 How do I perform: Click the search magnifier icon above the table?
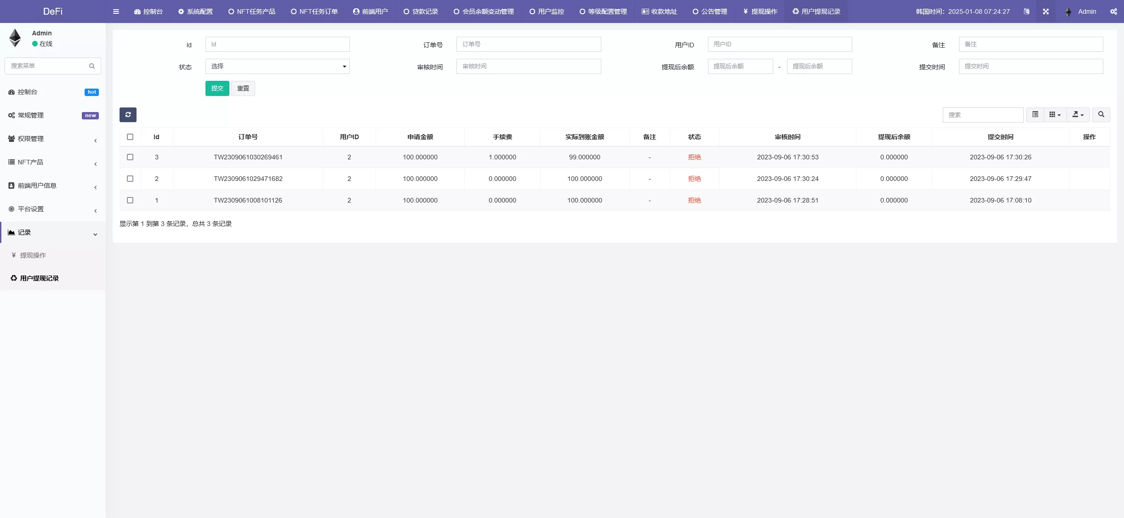[x=1101, y=114]
